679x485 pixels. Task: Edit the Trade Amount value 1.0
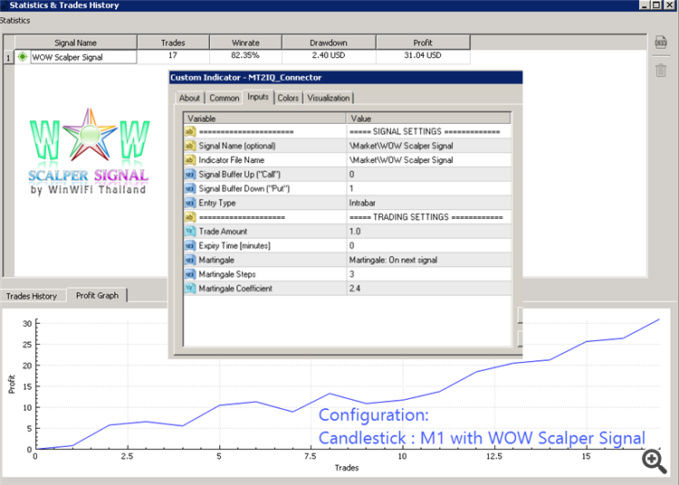(x=429, y=232)
